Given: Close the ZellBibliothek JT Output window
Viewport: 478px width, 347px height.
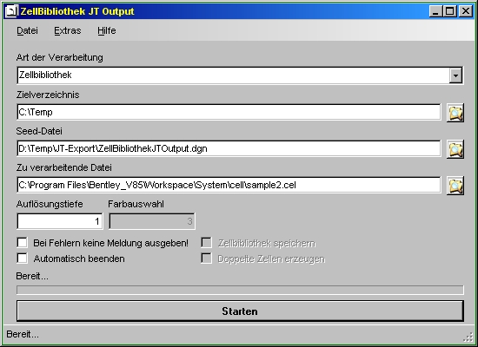Looking at the screenshot, I should click(x=466, y=11).
